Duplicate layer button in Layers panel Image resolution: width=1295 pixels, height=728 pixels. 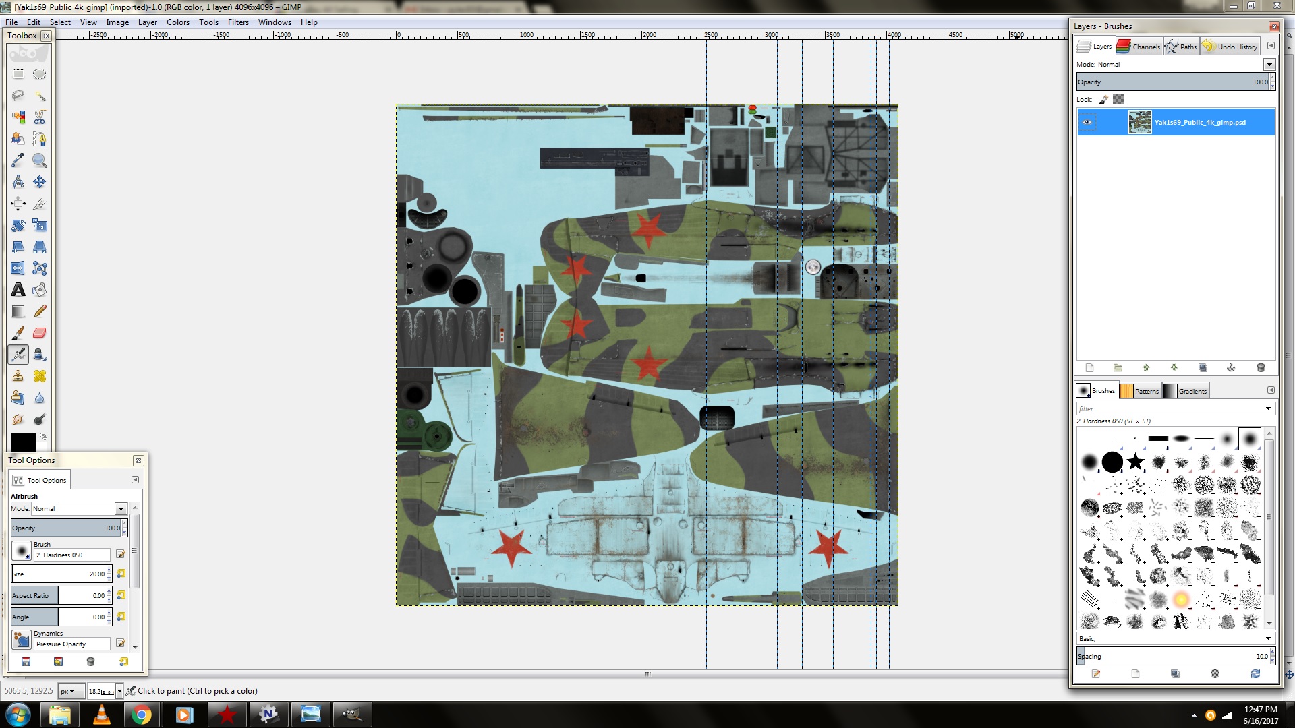pos(1203,368)
